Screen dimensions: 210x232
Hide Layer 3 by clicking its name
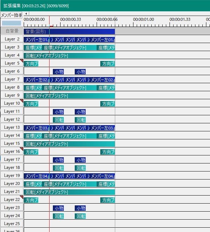coord(12,47)
